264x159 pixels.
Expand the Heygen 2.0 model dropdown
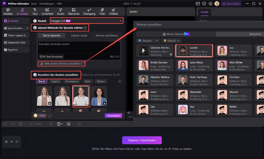coord(120,21)
